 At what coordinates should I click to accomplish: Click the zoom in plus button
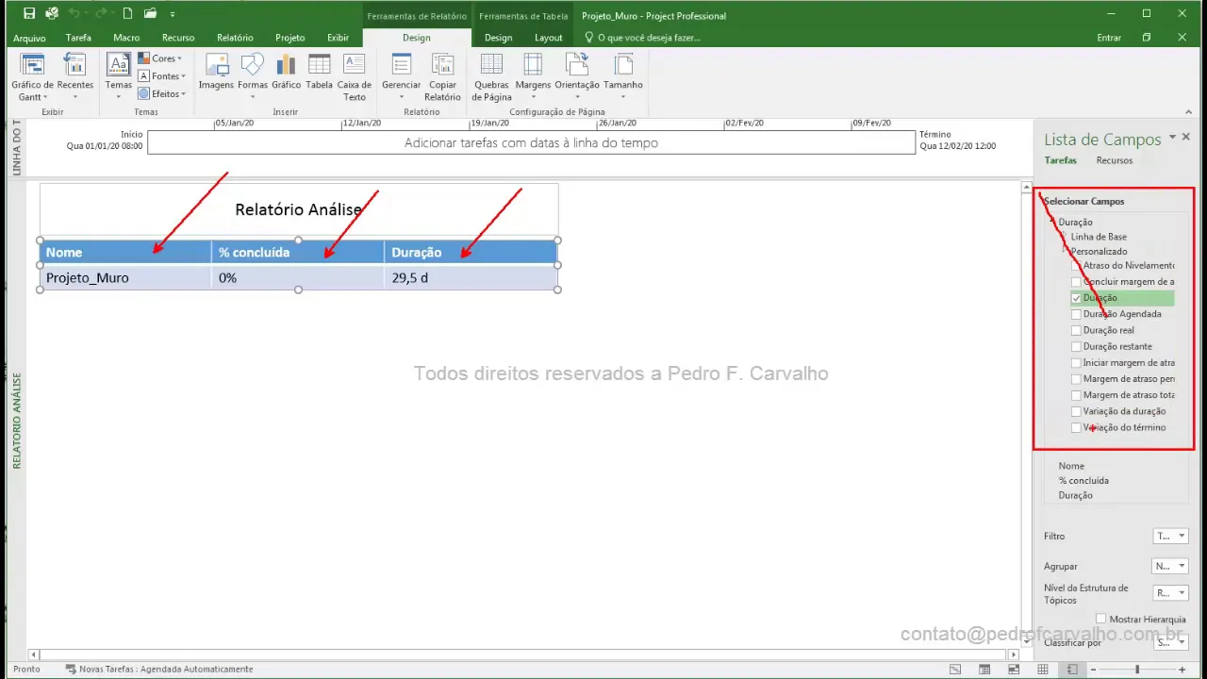tap(1182, 669)
